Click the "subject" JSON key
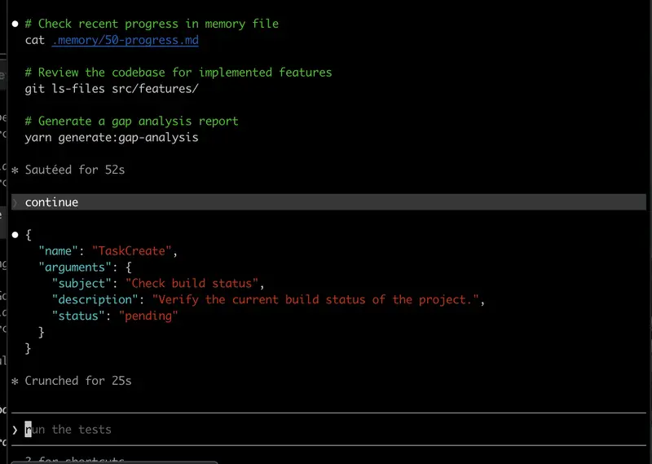 point(81,284)
